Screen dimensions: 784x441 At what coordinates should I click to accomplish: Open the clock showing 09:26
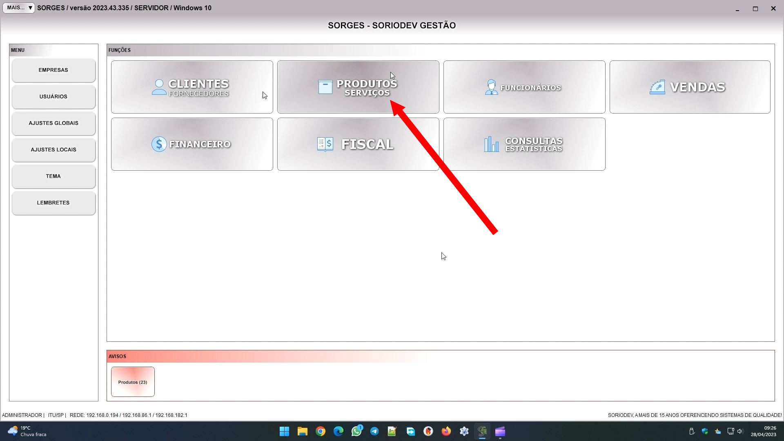pyautogui.click(x=763, y=431)
